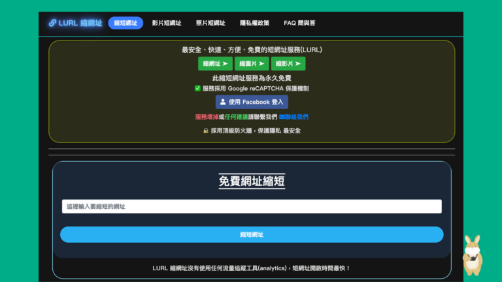Click the padlock icon beside 採用頂級防火牆
502x282 pixels.
[x=206, y=131]
